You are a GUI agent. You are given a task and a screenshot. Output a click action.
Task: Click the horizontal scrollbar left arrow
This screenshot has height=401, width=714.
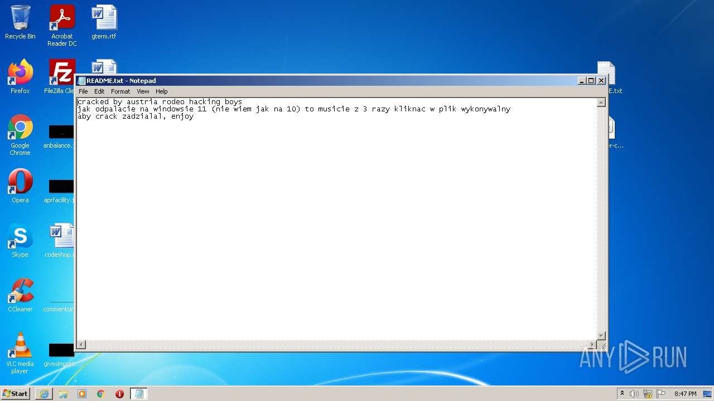[x=81, y=345]
